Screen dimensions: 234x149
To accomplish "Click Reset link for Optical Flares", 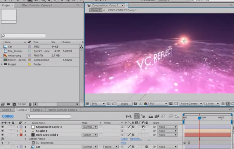I will 124,139.
